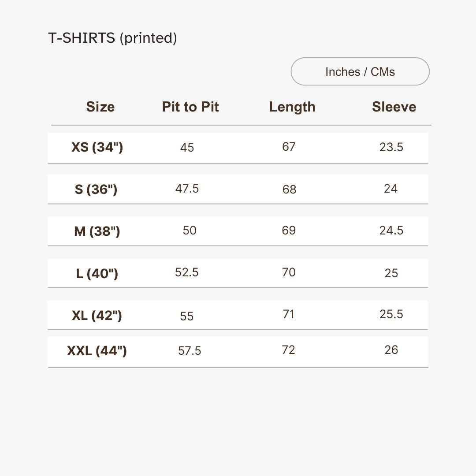476x476 pixels.
Task: Click the XS pit to pit value 45
Action: click(x=187, y=147)
